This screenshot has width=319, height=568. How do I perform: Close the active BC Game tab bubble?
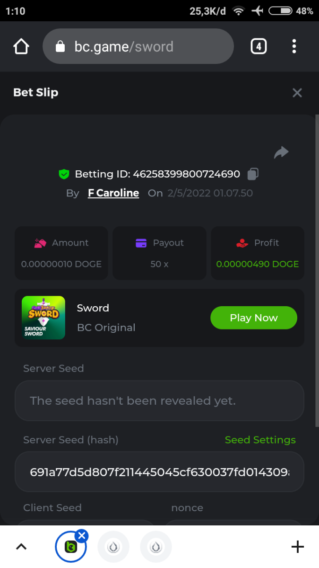coord(82,536)
